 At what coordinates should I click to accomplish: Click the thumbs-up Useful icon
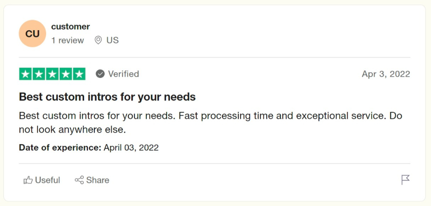(28, 180)
